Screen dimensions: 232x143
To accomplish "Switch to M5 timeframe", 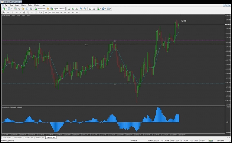I will point(50,12).
